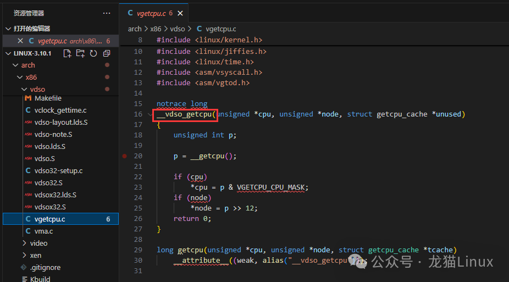Image resolution: width=509 pixels, height=282 pixels.
Task: Select vgetcpu.c entry in open editors
Action: 60,41
